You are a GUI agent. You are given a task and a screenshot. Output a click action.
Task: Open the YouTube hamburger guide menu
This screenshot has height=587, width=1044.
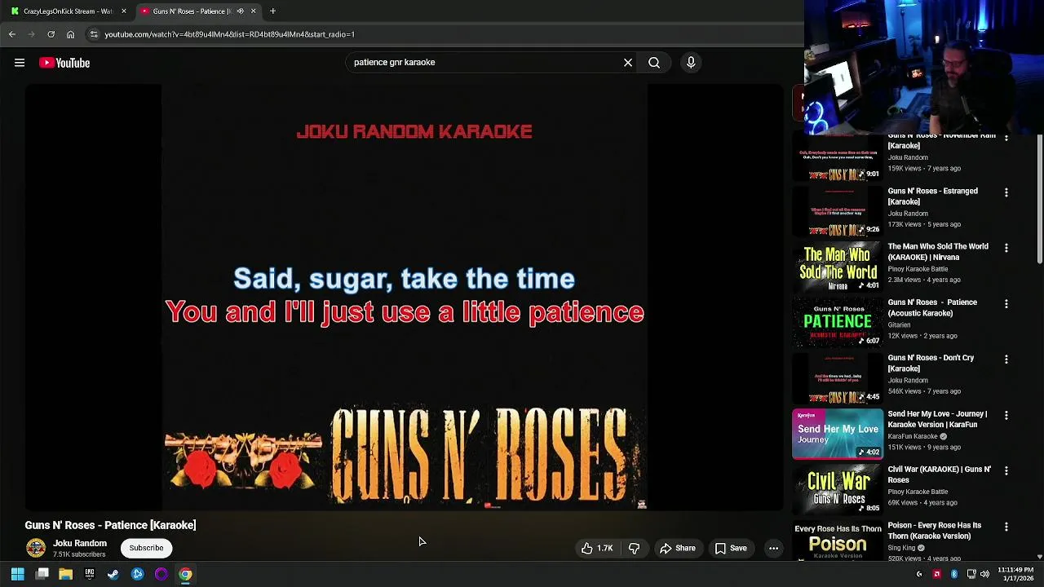[x=20, y=63]
